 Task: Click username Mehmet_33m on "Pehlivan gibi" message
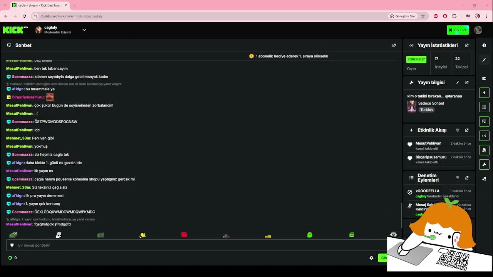tap(18, 138)
